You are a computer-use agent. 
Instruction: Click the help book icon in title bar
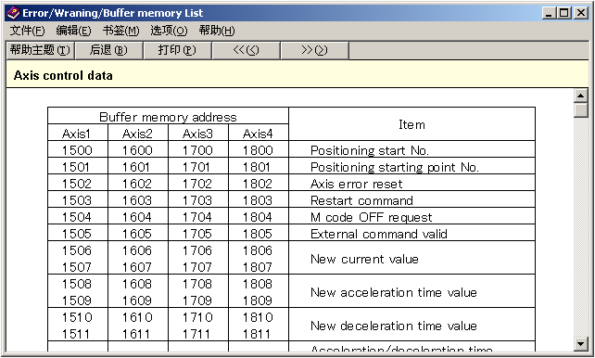pos(13,13)
